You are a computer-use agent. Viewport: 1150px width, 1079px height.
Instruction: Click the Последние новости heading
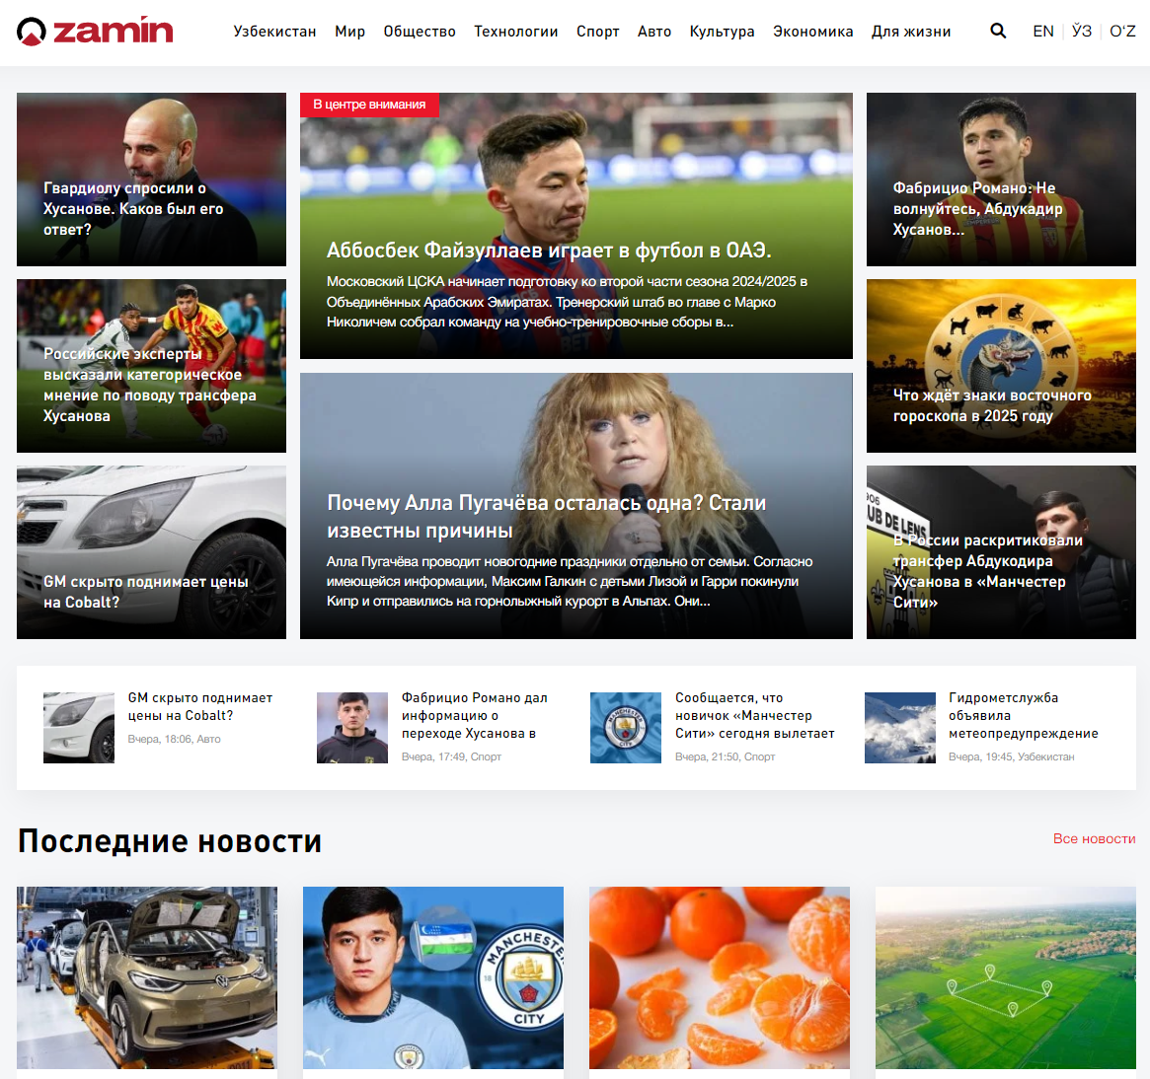pos(170,840)
